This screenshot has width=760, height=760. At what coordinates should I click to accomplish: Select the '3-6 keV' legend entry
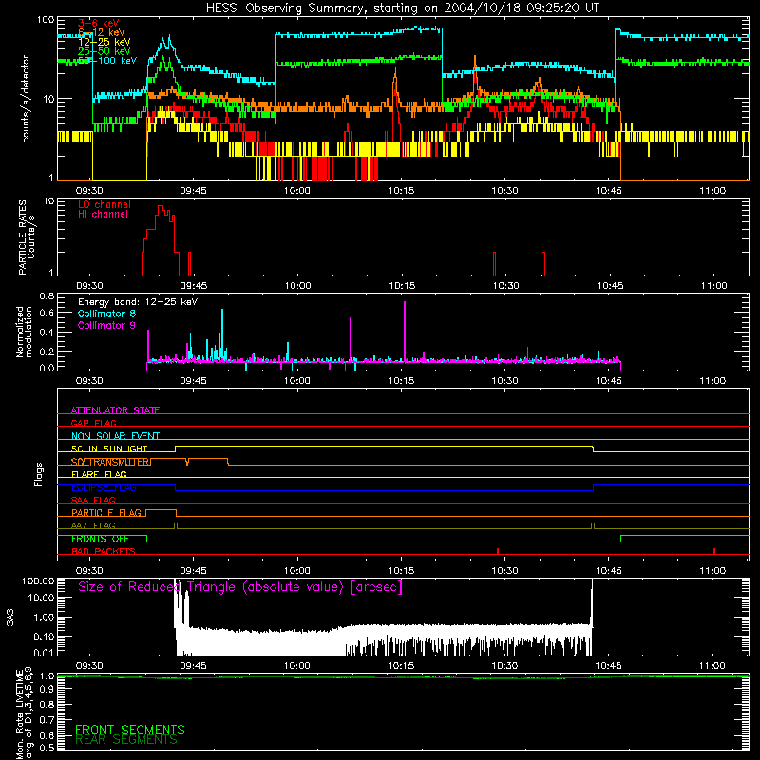pyautogui.click(x=99, y=23)
